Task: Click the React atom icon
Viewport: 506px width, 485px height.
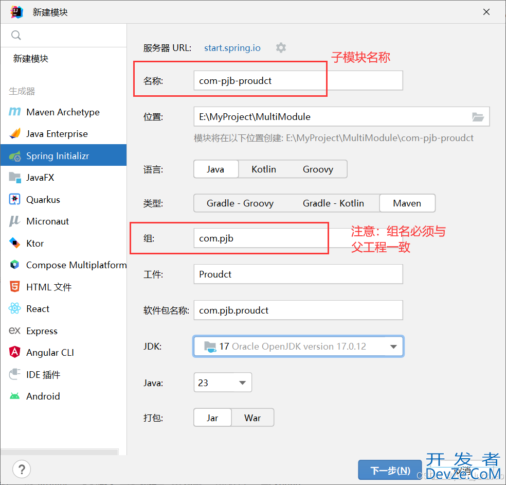Action: [14, 308]
